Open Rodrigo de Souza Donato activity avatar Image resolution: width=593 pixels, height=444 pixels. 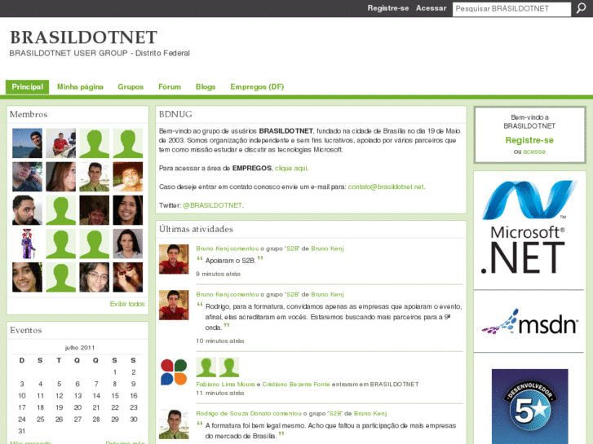point(174,424)
